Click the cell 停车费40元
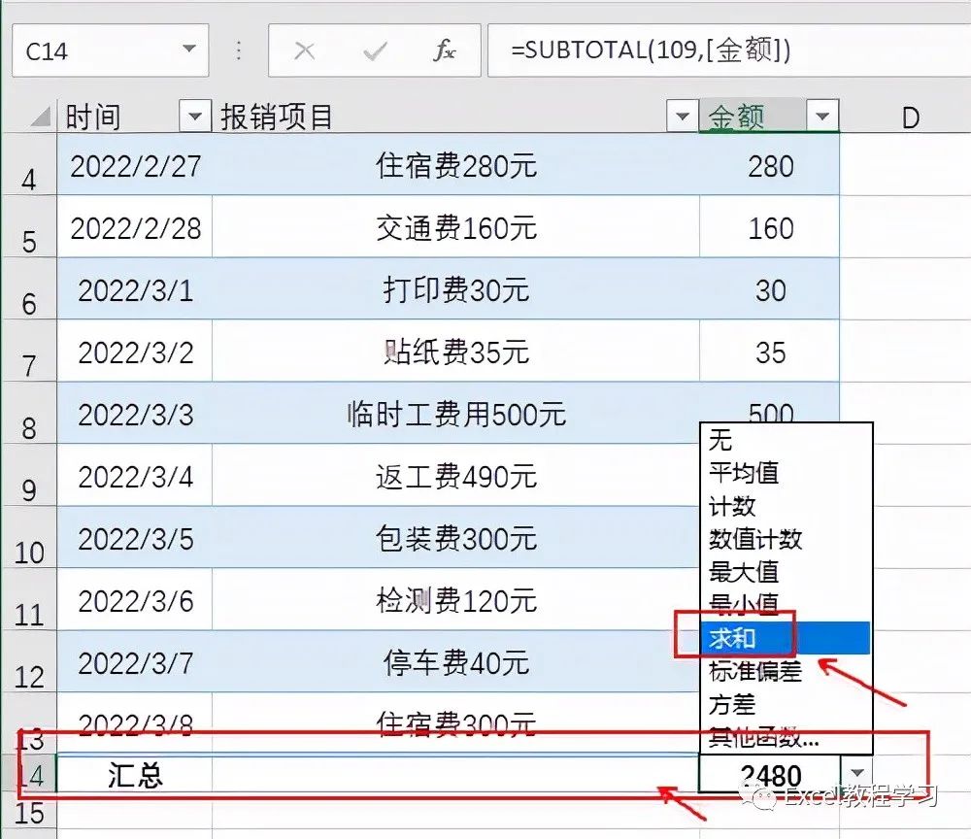This screenshot has width=971, height=839. (x=455, y=662)
